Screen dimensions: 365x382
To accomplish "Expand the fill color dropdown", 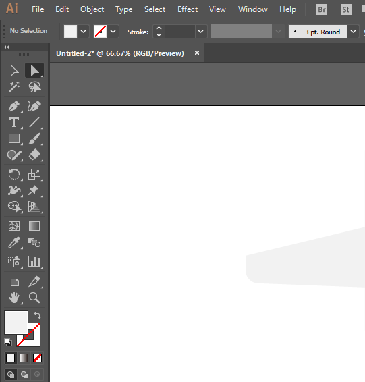I will coord(83,32).
